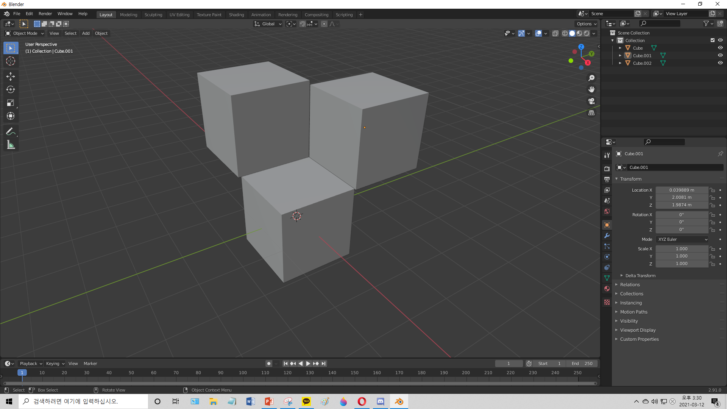Select the 3D Cursor tool
727x409 pixels.
pyautogui.click(x=11, y=61)
